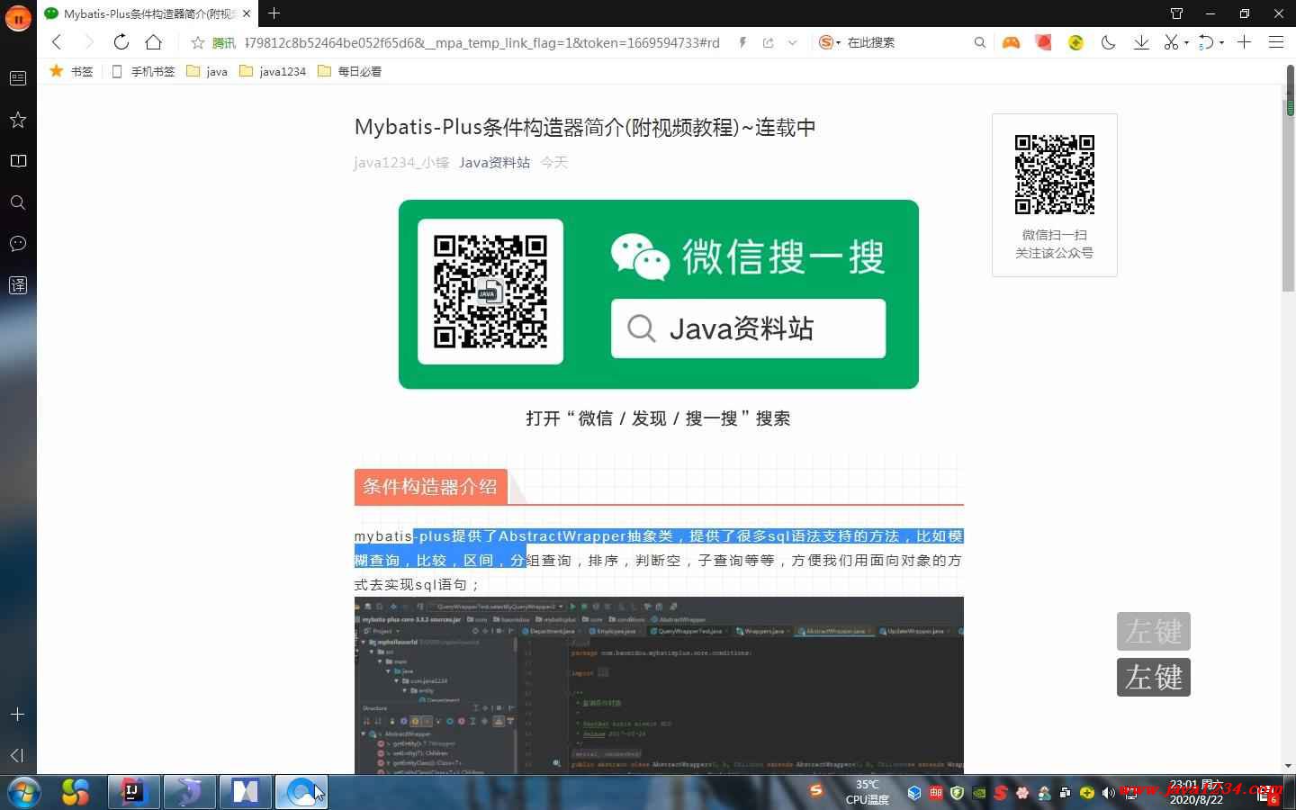Click the CPU温度 35℃ readout

868,792
